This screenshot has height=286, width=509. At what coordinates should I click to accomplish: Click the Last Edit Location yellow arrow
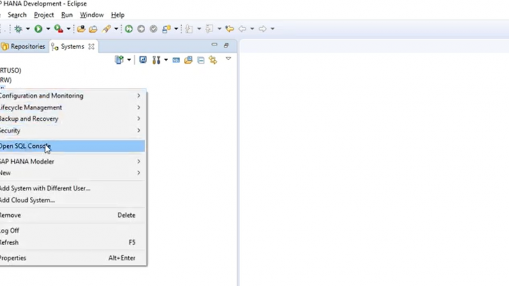coord(229,29)
